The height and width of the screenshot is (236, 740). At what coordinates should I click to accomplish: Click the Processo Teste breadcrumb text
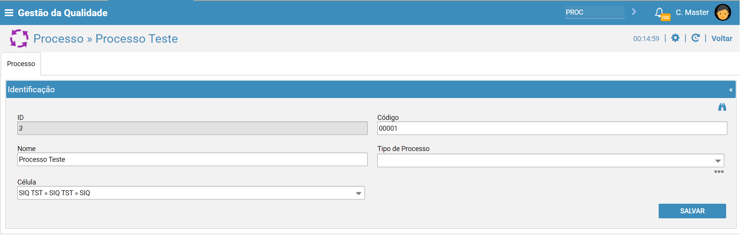pyautogui.click(x=136, y=39)
